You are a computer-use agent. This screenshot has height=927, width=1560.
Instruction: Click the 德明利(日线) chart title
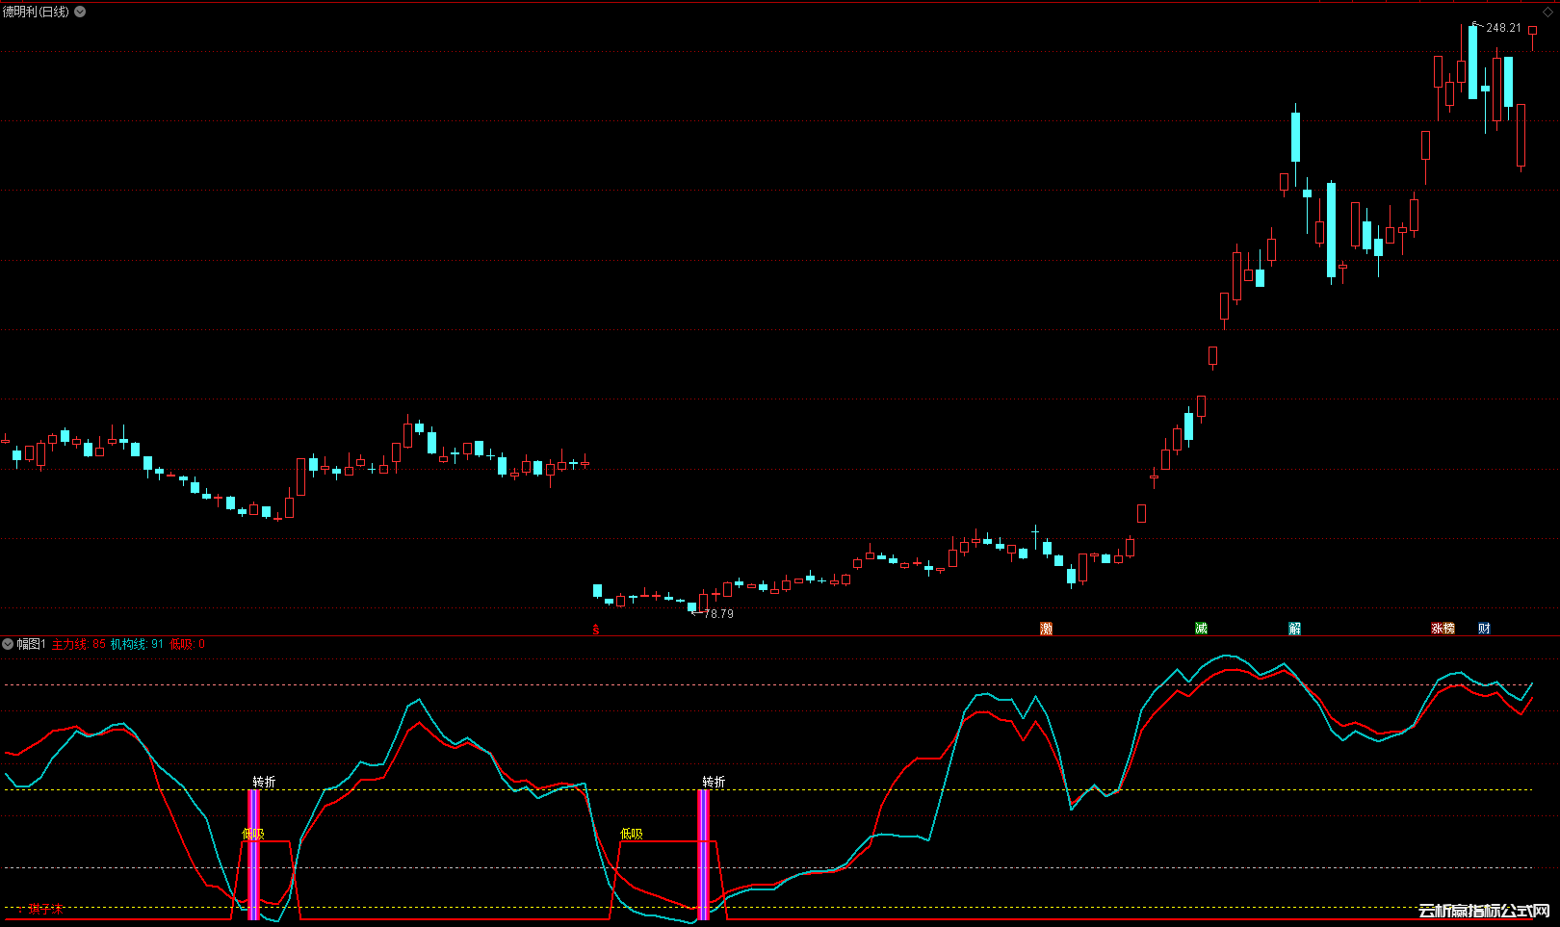[37, 12]
